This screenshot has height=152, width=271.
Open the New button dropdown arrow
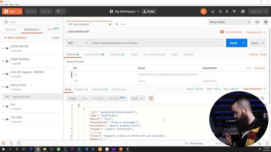(x=20, y=11)
